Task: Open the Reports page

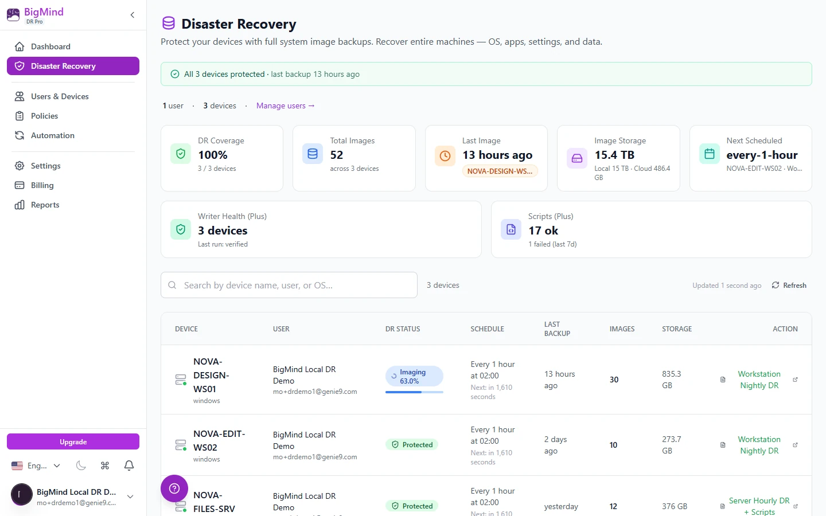Action: (73, 205)
